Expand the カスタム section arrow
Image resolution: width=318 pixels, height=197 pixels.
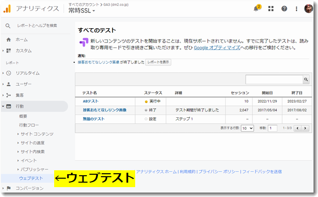click(x=3, y=50)
